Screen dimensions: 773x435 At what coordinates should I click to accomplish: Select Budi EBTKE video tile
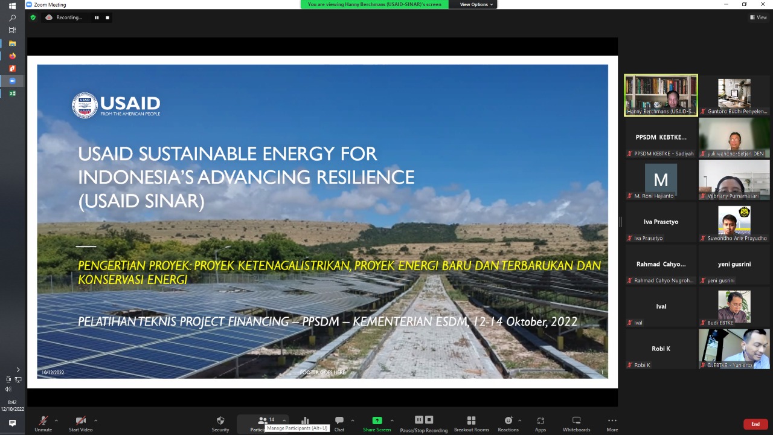click(734, 306)
